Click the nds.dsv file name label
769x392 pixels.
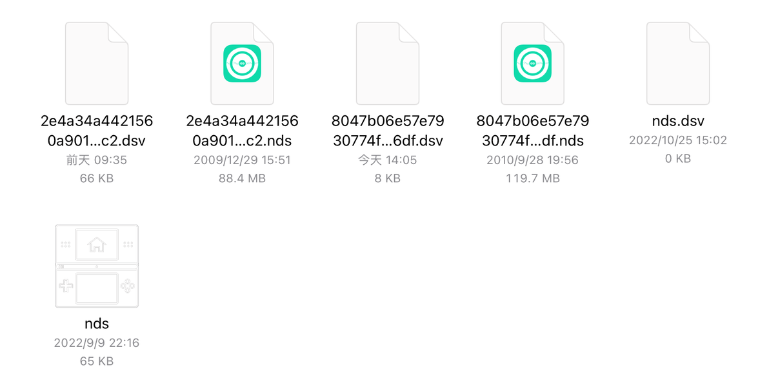(x=678, y=121)
